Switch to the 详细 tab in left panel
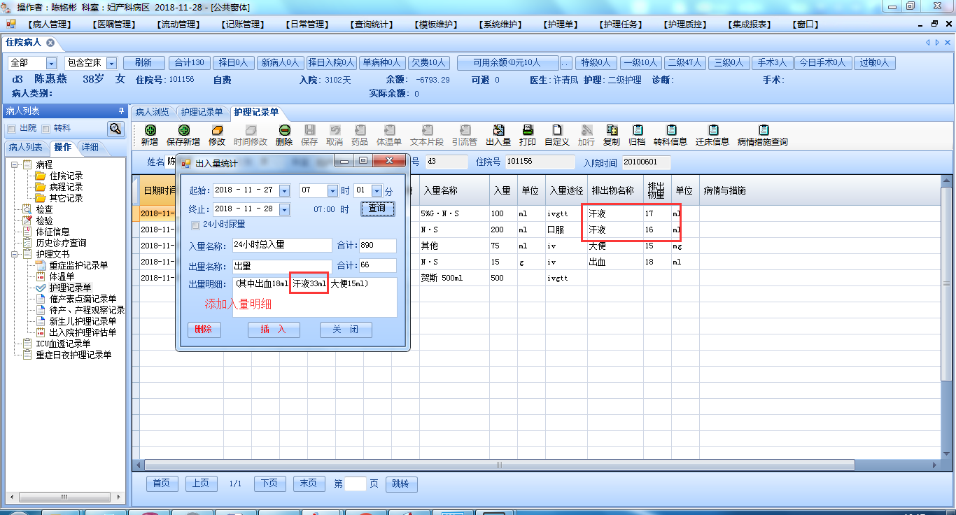This screenshot has width=956, height=515. pyautogui.click(x=90, y=147)
